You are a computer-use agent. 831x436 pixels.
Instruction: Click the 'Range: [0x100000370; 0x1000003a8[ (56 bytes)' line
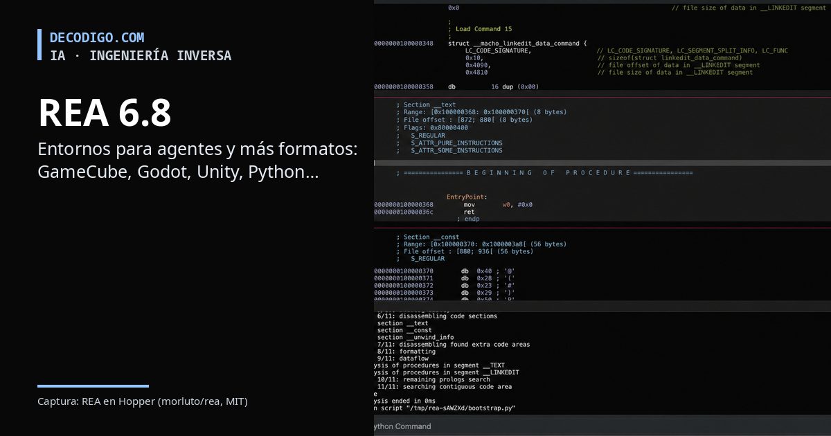(481, 244)
